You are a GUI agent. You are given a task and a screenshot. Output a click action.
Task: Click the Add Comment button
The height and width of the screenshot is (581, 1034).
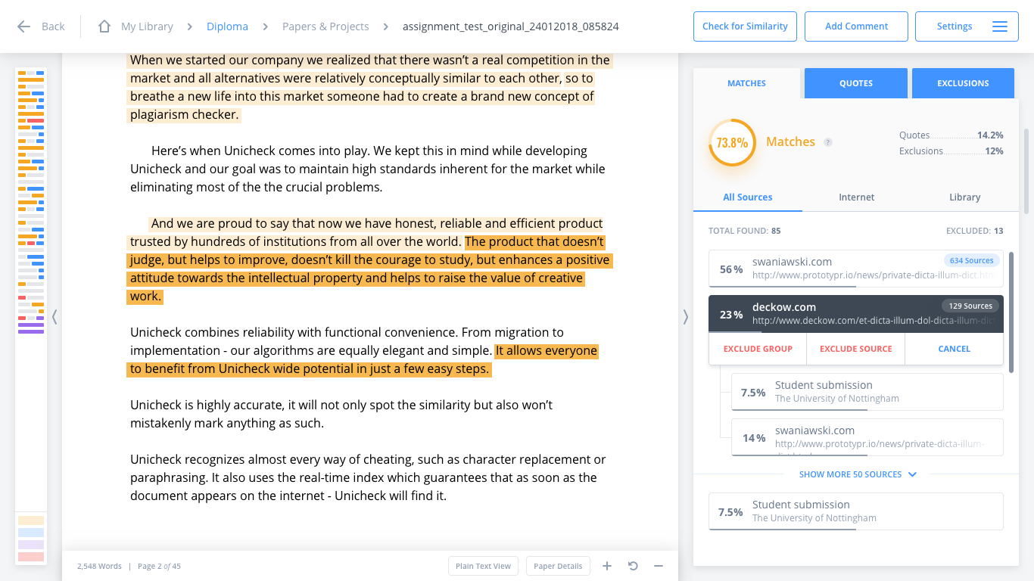(x=856, y=26)
